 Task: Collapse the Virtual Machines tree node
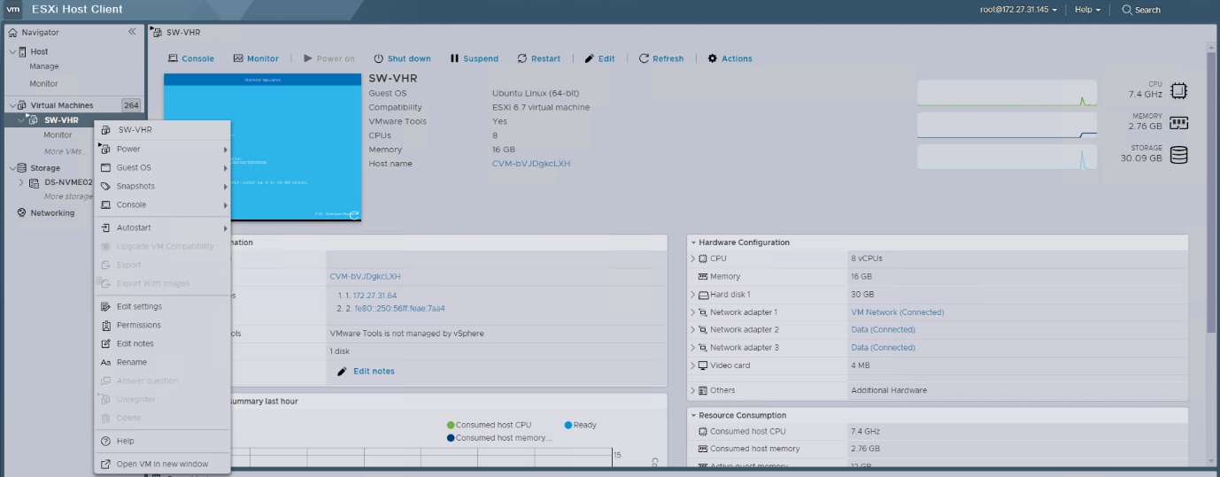click(12, 106)
